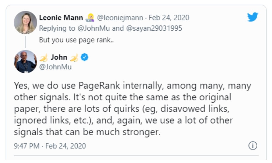Click John's blue verified badge
The width and height of the screenshot is (272, 163).
click(x=85, y=57)
